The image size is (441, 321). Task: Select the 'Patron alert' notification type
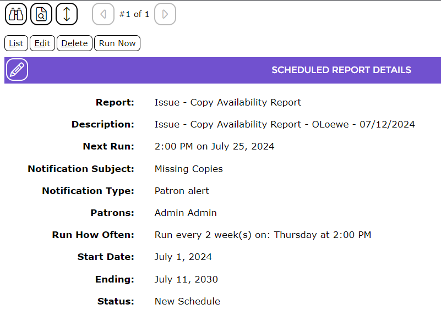182,191
